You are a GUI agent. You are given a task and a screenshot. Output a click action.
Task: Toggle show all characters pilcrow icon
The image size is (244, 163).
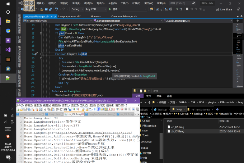pos(94,109)
